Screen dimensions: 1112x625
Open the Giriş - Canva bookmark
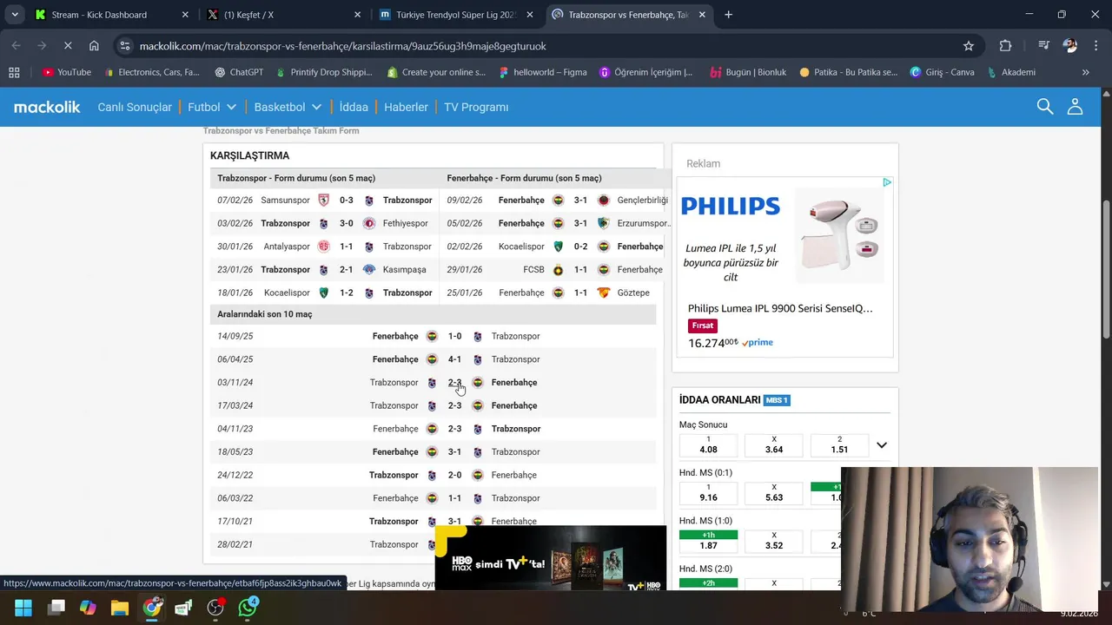(x=942, y=72)
